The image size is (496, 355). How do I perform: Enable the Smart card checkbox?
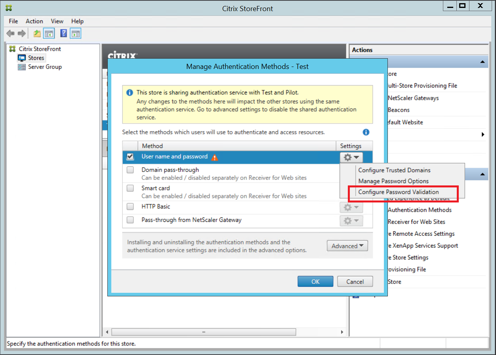pyautogui.click(x=130, y=188)
